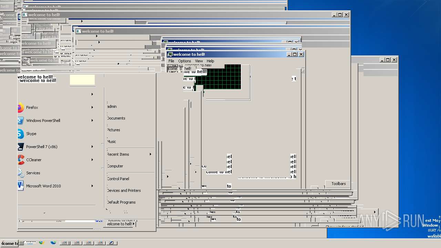Click the third taskbar window button
Screen dimensions: 441x248
point(88,243)
